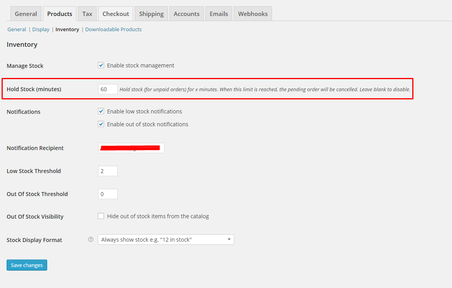Uncheck Enable low stock notifications
This screenshot has width=452, height=288.
coord(101,111)
